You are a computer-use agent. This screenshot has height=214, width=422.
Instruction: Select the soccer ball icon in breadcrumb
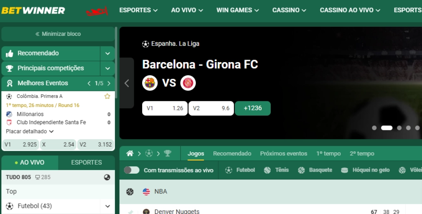click(149, 154)
